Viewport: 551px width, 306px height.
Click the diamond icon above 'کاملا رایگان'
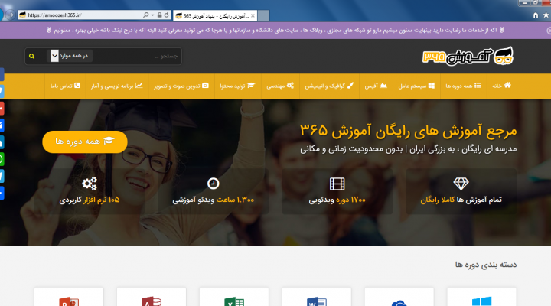click(x=461, y=184)
